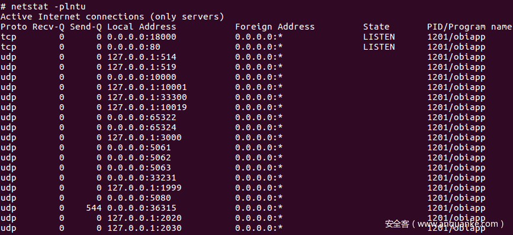Select local address 0.0.0.0:65322
This screenshot has height=235, width=513.
coord(142,117)
